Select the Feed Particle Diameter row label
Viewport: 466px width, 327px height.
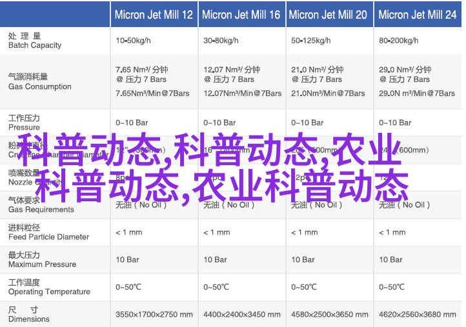[49, 232]
